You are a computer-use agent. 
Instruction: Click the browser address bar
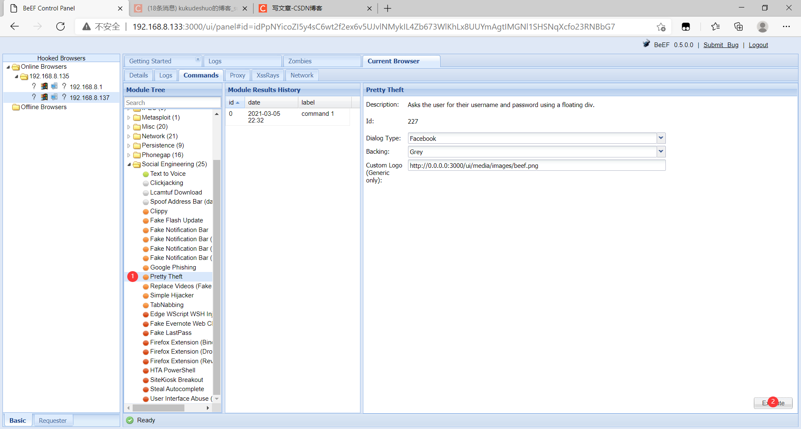point(373,27)
